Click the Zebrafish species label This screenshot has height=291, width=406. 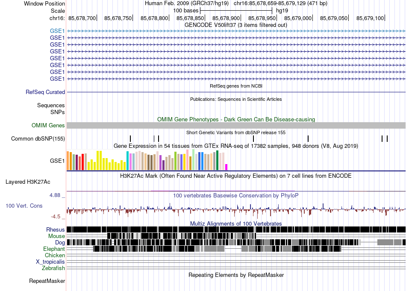pos(53,268)
